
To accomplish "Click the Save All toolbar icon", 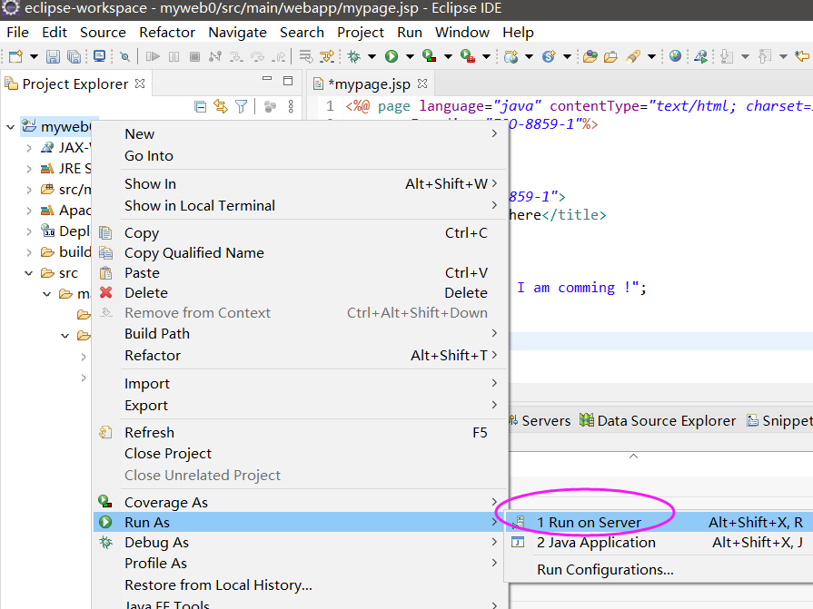I will [x=74, y=56].
